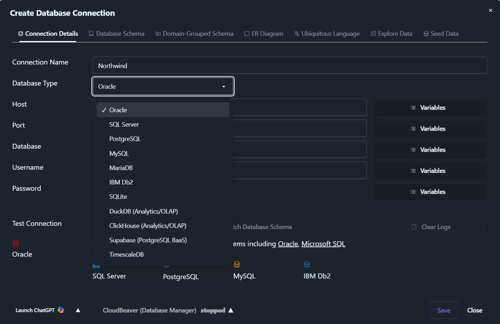Select SQL Server in the dropdown list
Viewport: 500px width, 324px height.
(163, 124)
